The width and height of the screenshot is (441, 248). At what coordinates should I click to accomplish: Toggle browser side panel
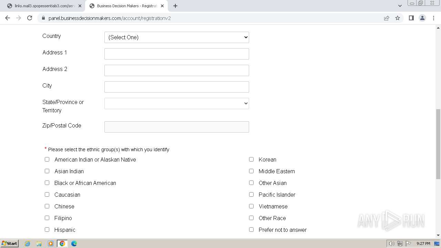pyautogui.click(x=411, y=18)
